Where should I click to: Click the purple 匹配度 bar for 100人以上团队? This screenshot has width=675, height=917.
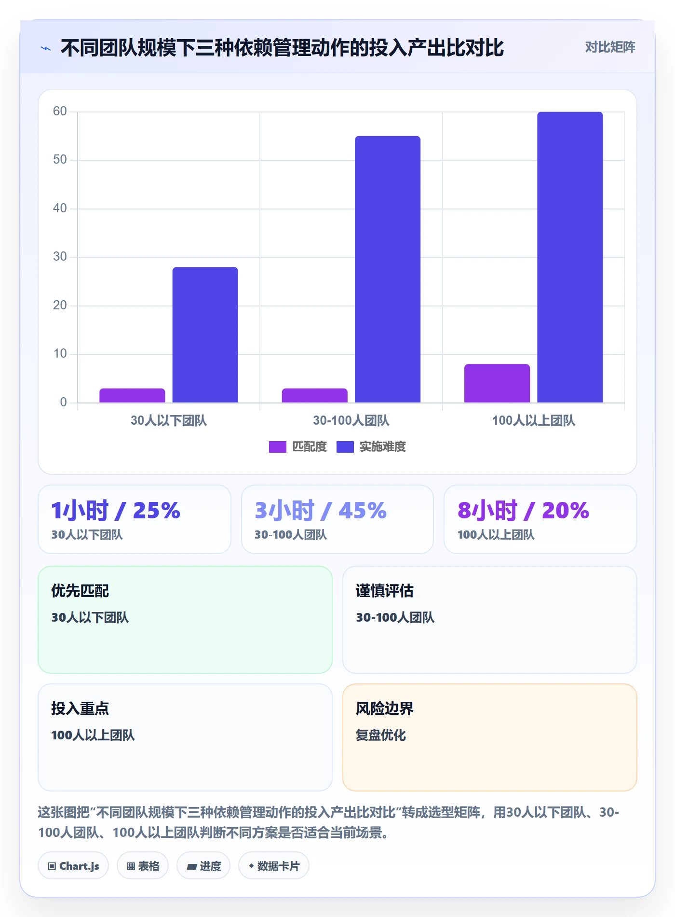click(497, 383)
